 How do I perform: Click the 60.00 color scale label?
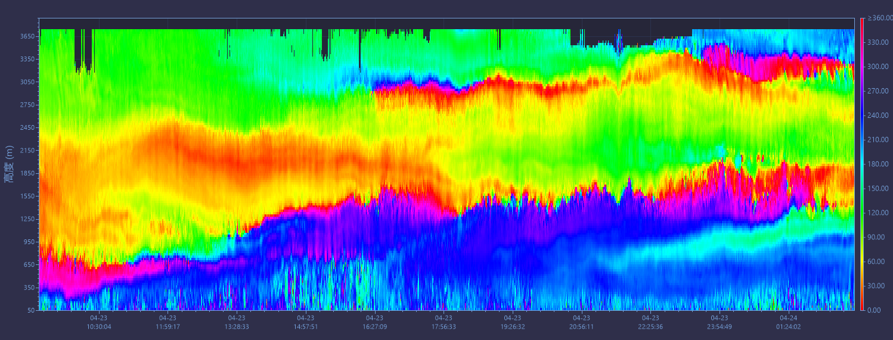click(875, 261)
